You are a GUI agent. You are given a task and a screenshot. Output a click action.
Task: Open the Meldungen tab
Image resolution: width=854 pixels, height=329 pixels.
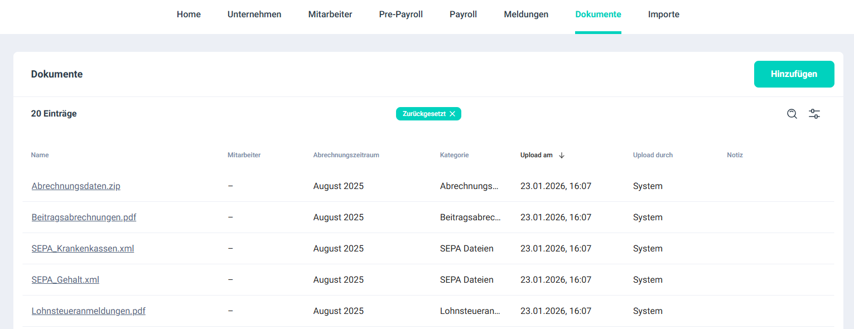click(x=526, y=14)
